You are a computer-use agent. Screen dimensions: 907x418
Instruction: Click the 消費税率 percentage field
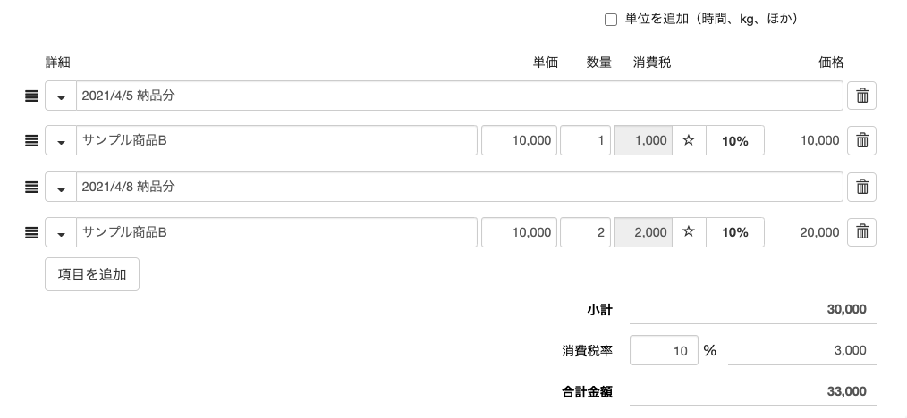pyautogui.click(x=664, y=350)
